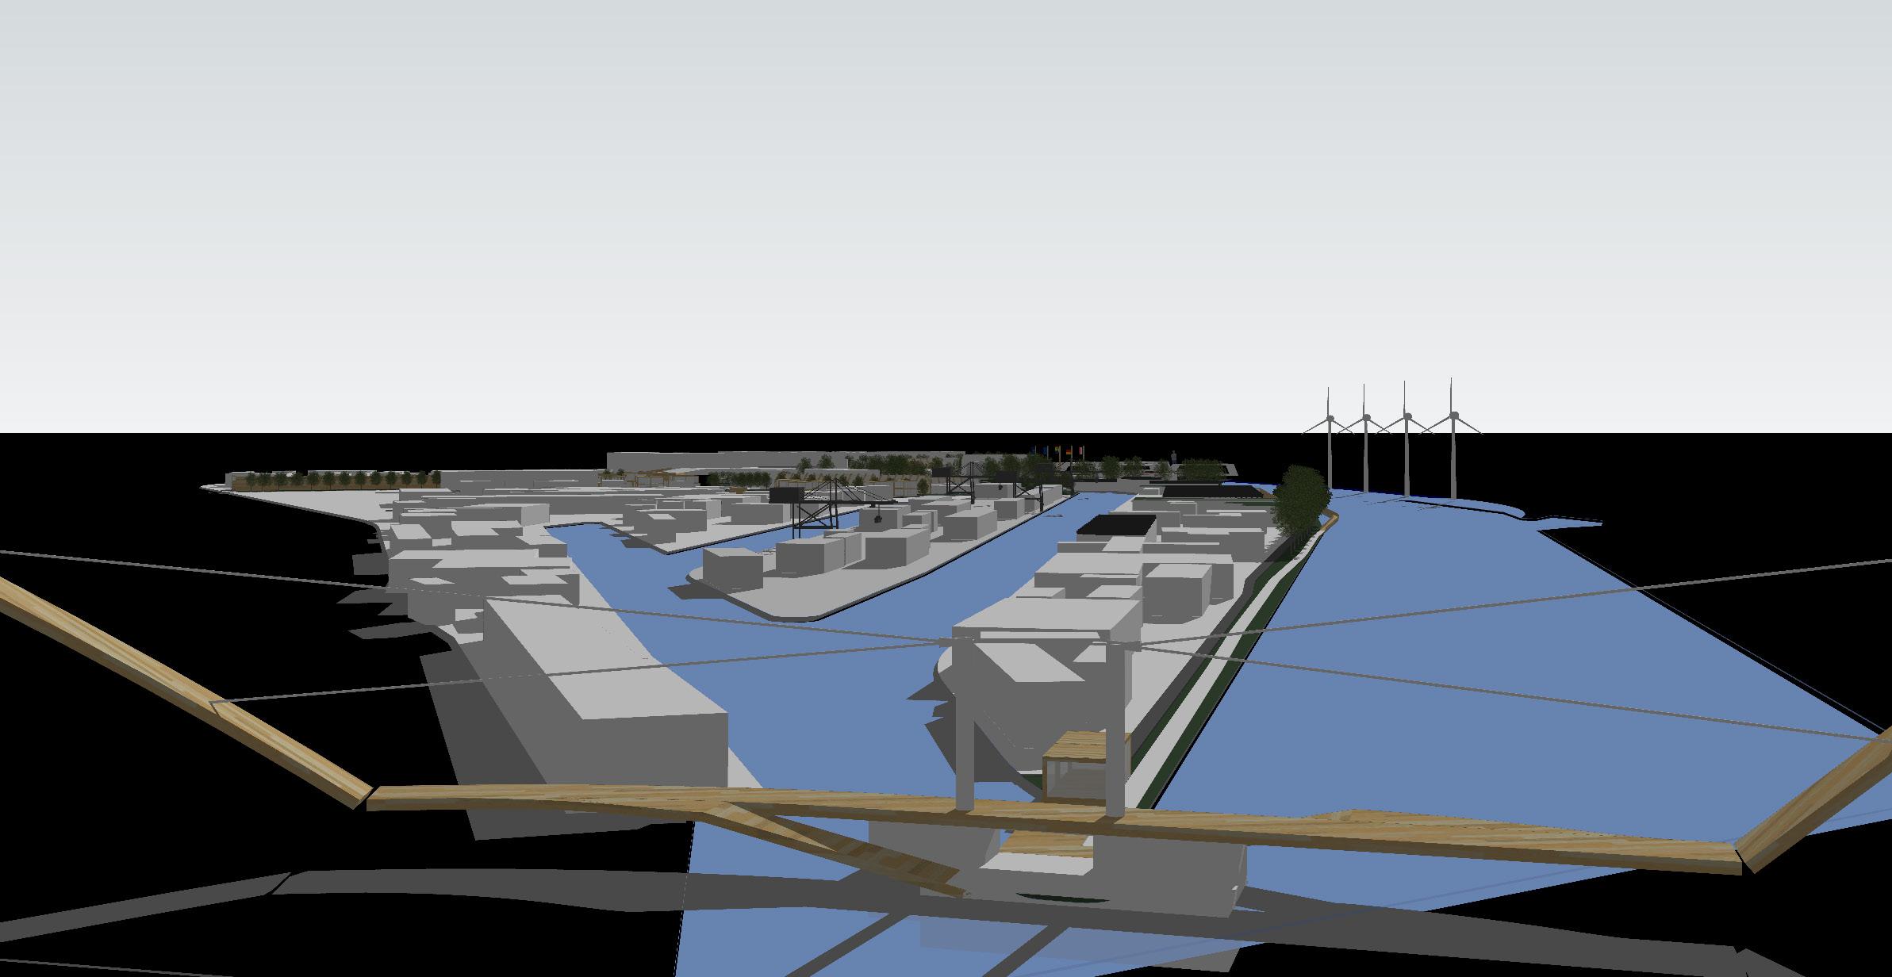Select the black-roofed building by the canal
The width and height of the screenshot is (1892, 977).
coord(1117,526)
